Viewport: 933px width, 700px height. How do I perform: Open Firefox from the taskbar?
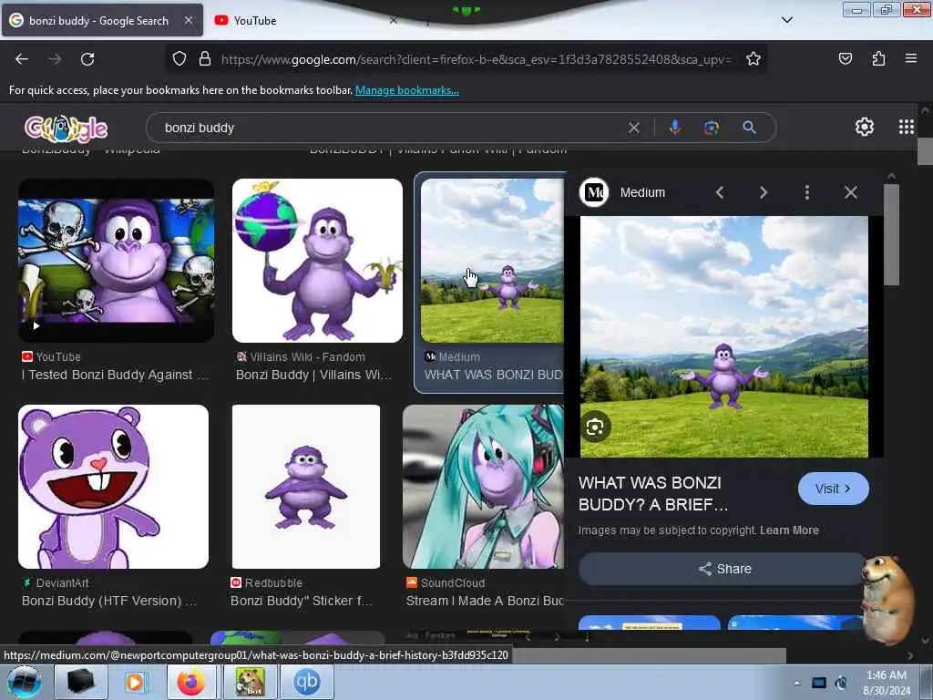tap(191, 682)
